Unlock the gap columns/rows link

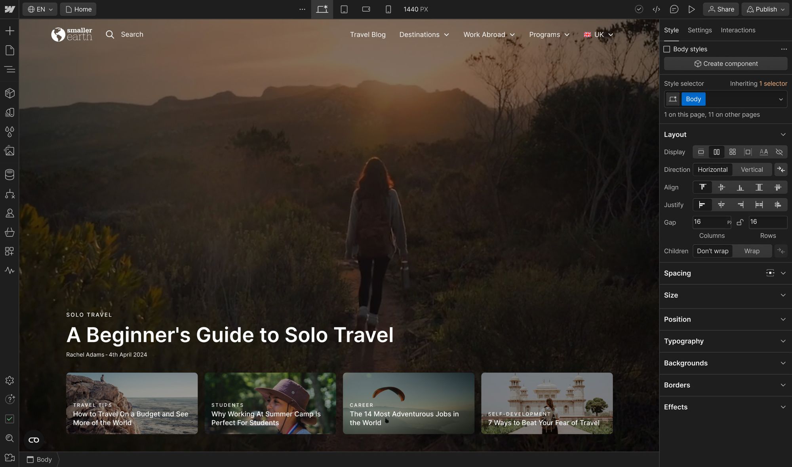[740, 222]
